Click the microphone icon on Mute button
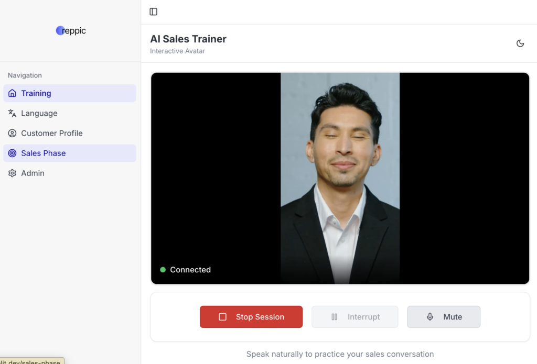This screenshot has width=537, height=364. (x=430, y=317)
